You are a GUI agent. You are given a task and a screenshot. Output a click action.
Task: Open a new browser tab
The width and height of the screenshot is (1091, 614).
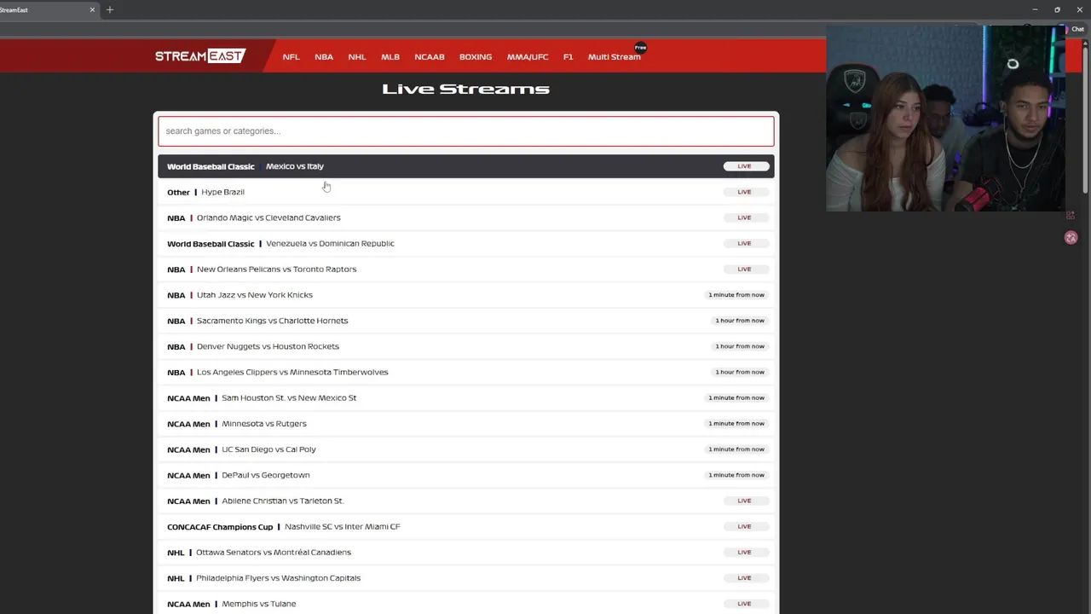[110, 9]
